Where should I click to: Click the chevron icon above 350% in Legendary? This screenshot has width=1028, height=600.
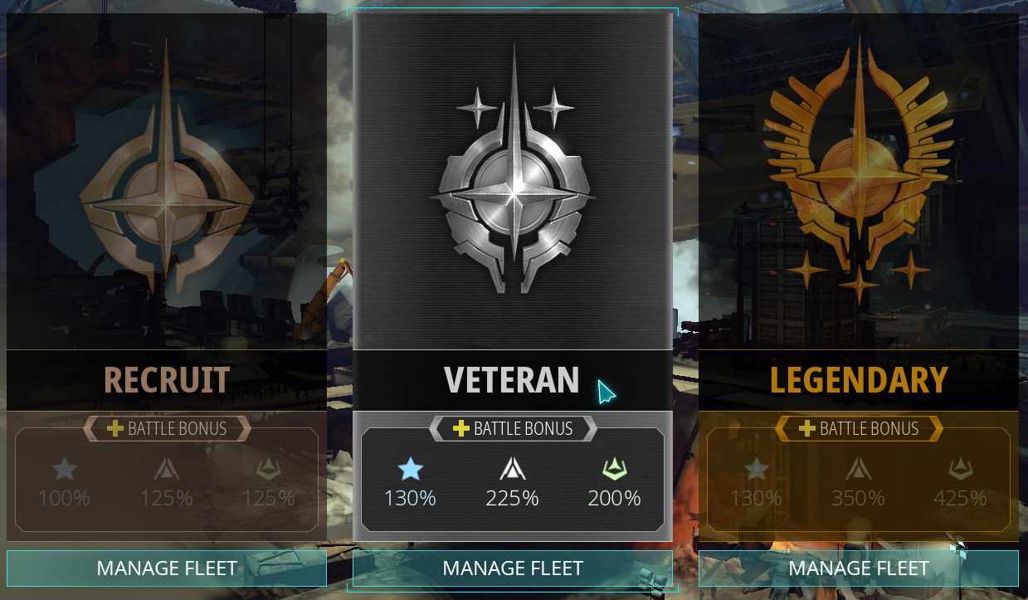click(x=859, y=470)
